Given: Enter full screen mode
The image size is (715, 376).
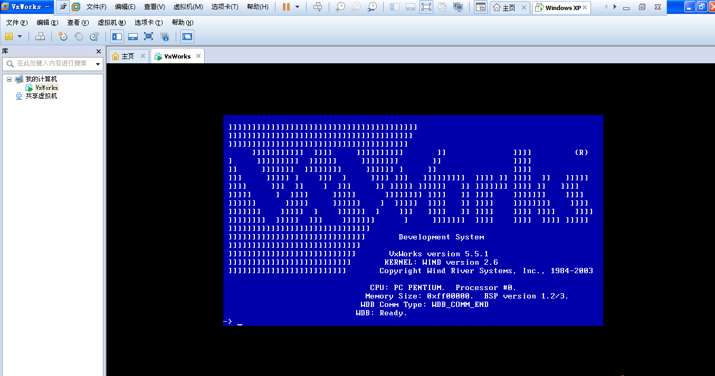Looking at the screenshot, I should click(x=148, y=36).
